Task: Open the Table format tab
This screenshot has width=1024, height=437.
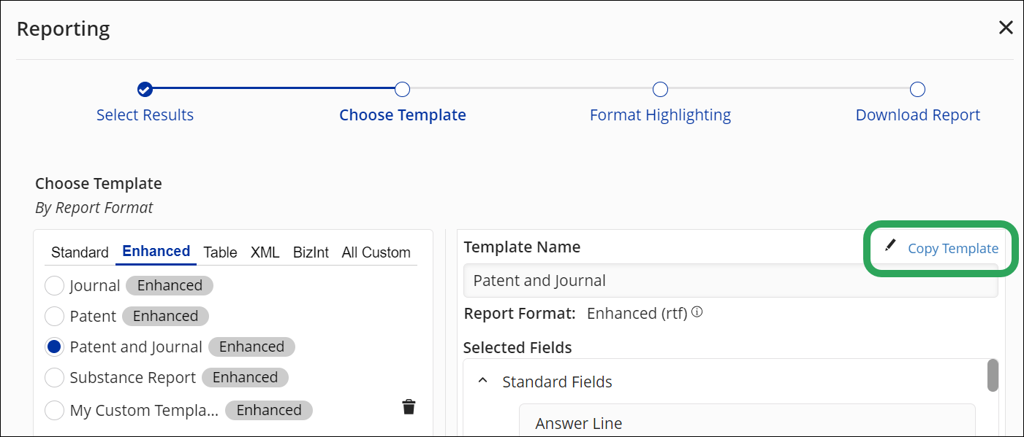Action: (x=220, y=252)
